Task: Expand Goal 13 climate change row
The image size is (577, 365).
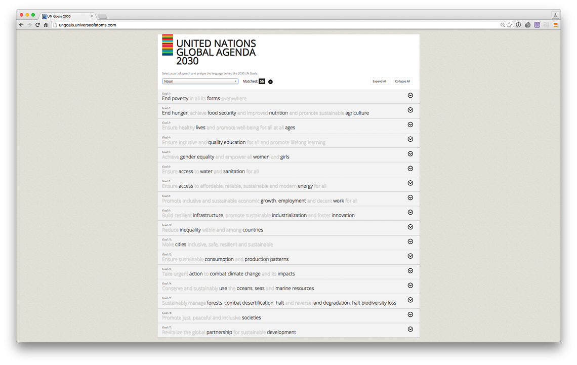Action: [410, 271]
